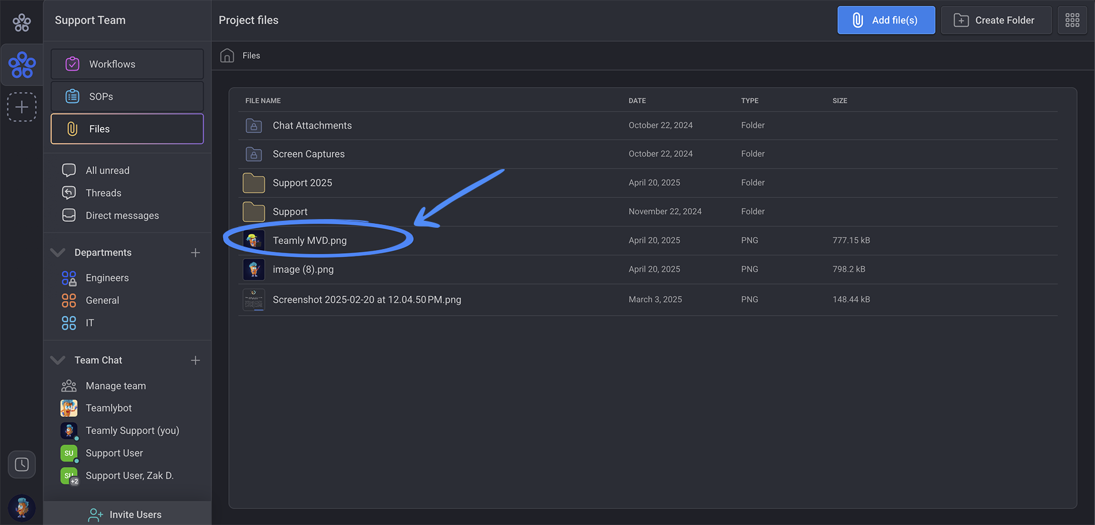
Task: Open the Support folder row
Action: [x=648, y=212]
